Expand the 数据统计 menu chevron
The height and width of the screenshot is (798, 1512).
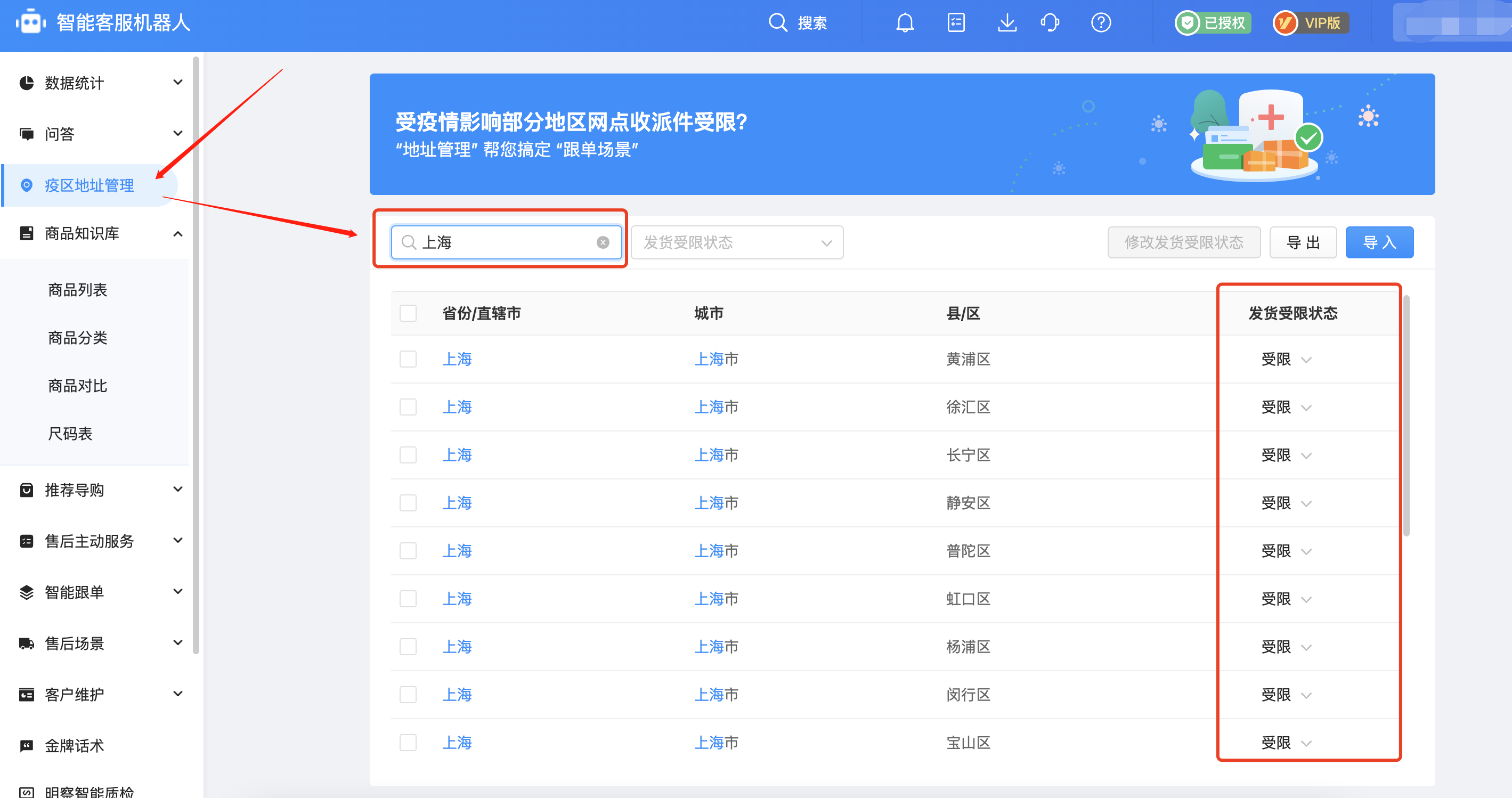pos(178,82)
